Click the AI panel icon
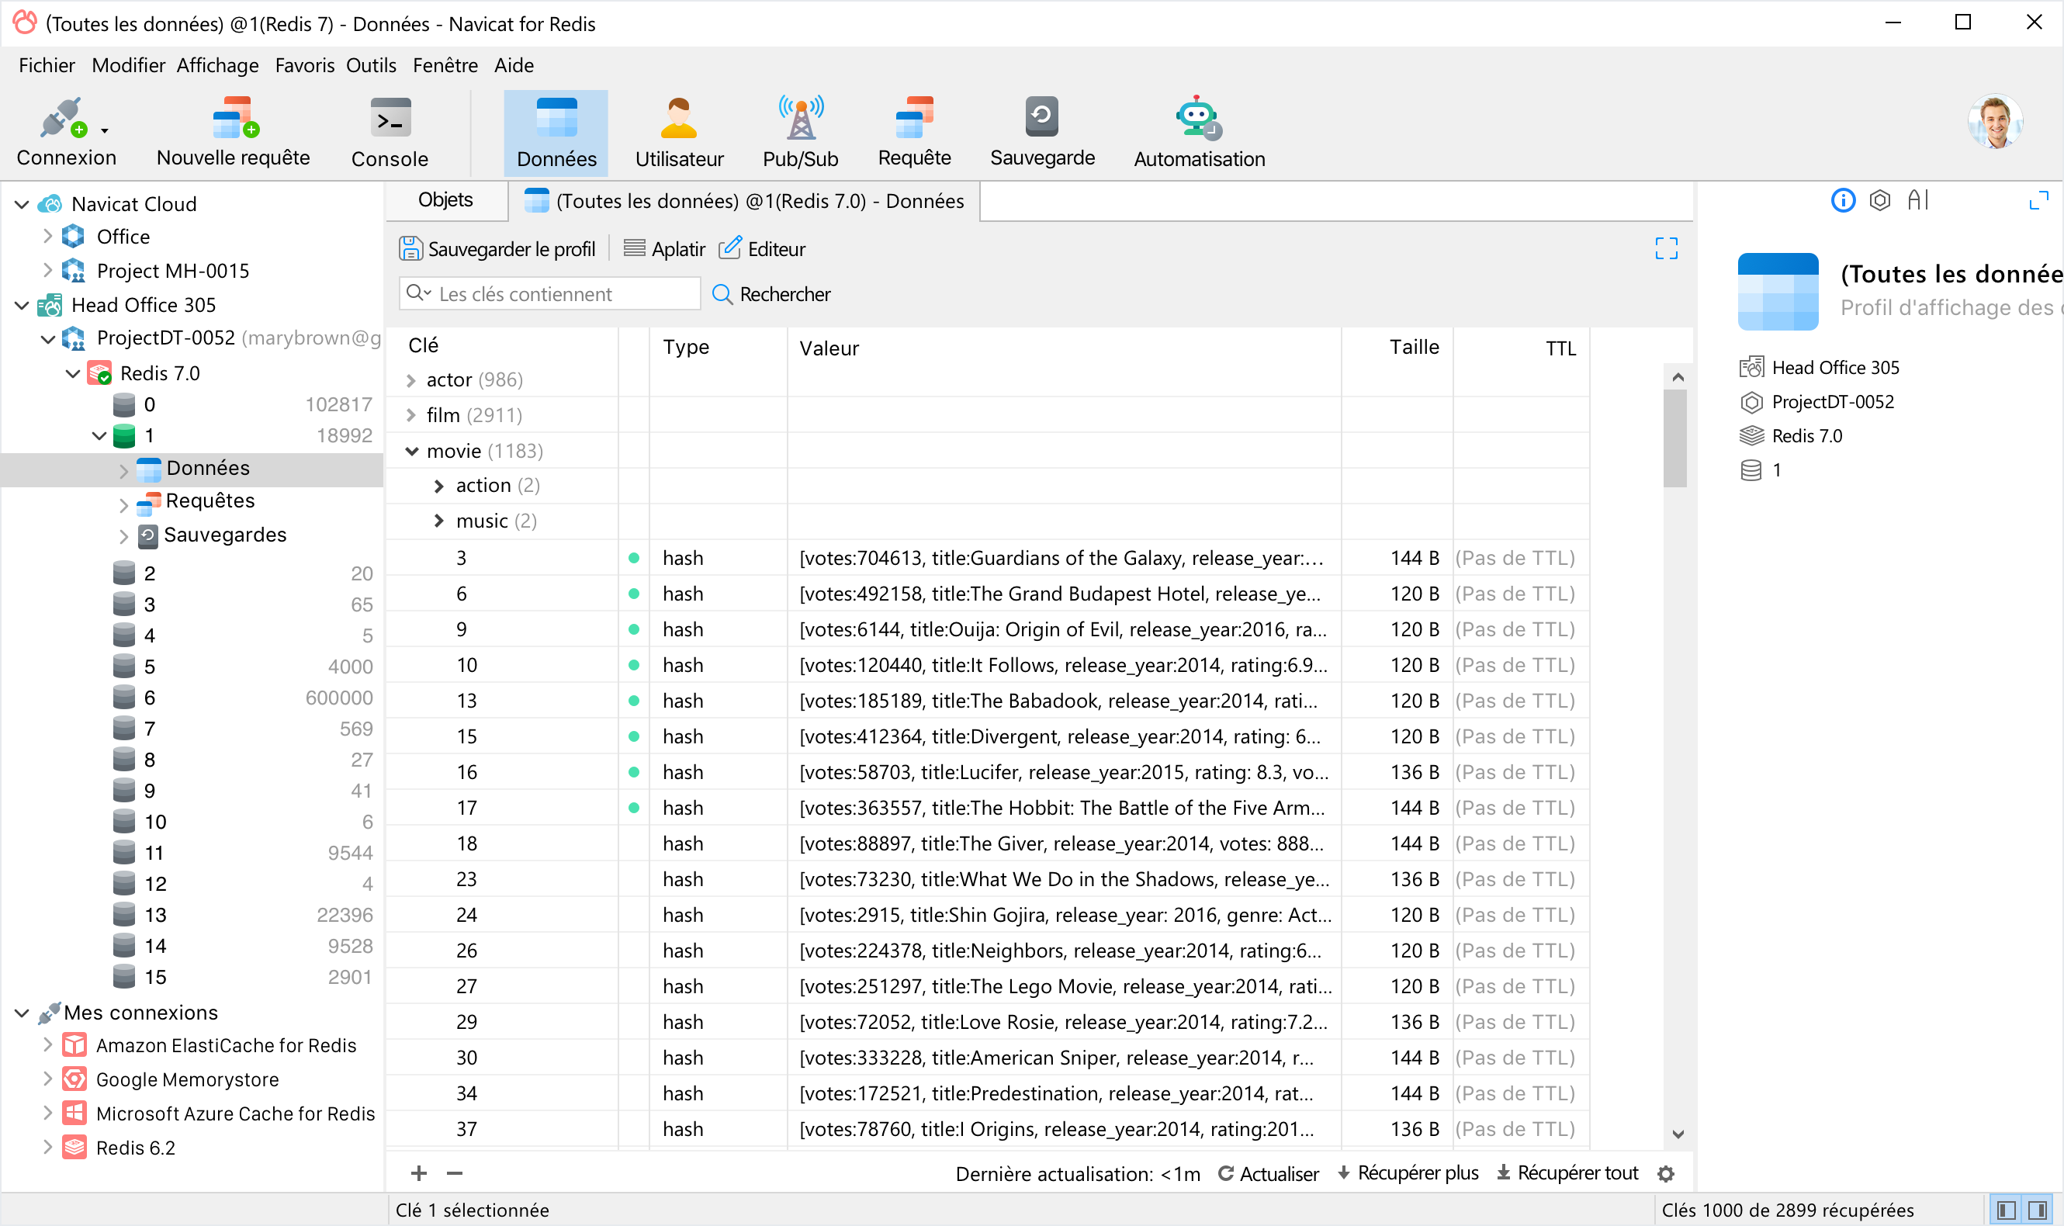The image size is (2064, 1226). 1918,201
